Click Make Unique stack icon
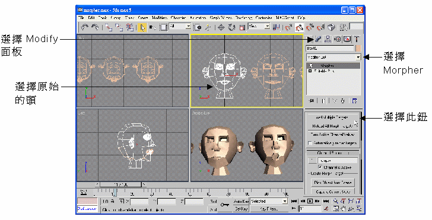 click(x=335, y=101)
